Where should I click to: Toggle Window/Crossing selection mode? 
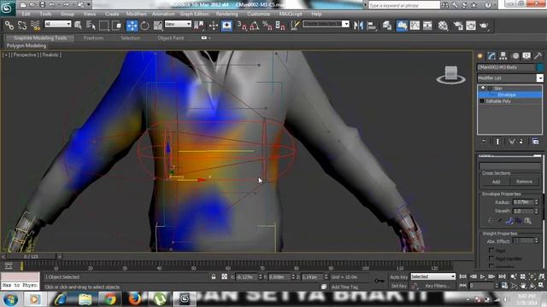(x=117, y=26)
